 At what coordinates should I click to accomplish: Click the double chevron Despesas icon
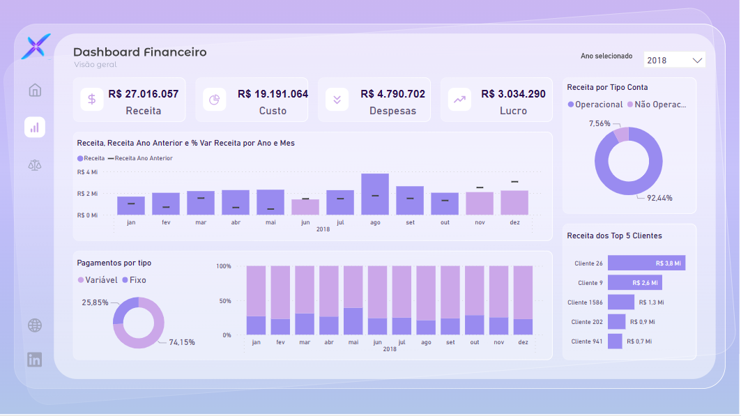337,100
